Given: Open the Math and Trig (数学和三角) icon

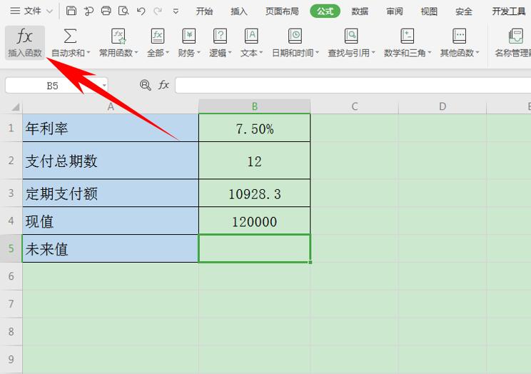Looking at the screenshot, I should point(407,36).
